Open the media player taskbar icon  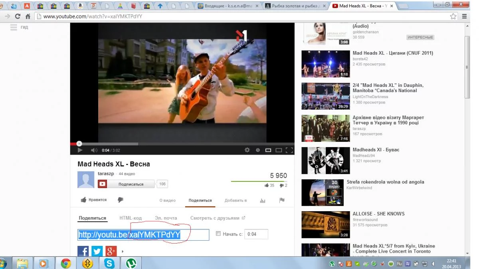coord(44,263)
